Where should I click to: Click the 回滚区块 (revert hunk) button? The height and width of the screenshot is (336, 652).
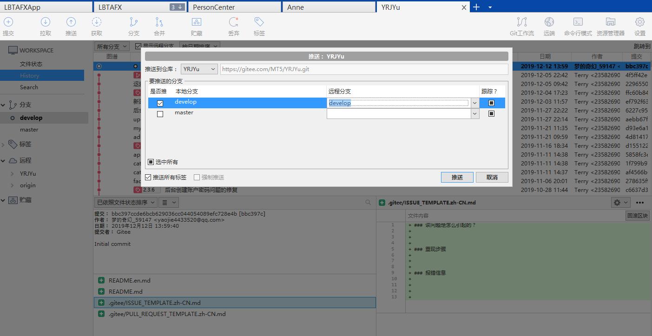point(637,216)
